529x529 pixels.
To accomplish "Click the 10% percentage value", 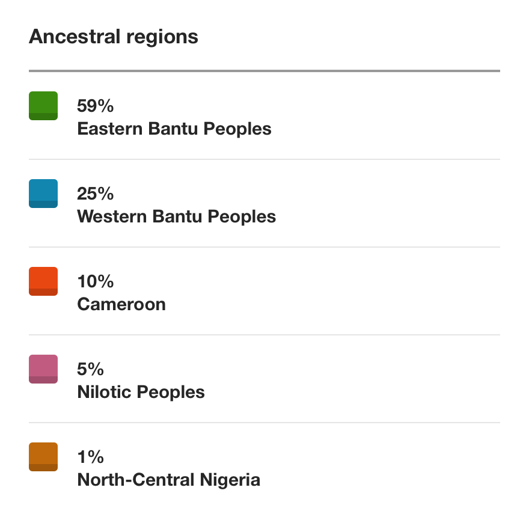I will [x=95, y=281].
